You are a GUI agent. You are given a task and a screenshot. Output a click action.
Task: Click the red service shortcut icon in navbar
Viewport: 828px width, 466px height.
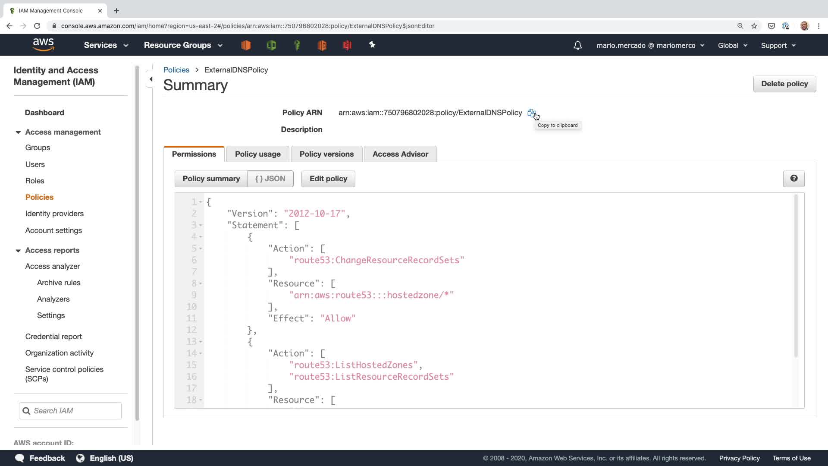(x=347, y=45)
